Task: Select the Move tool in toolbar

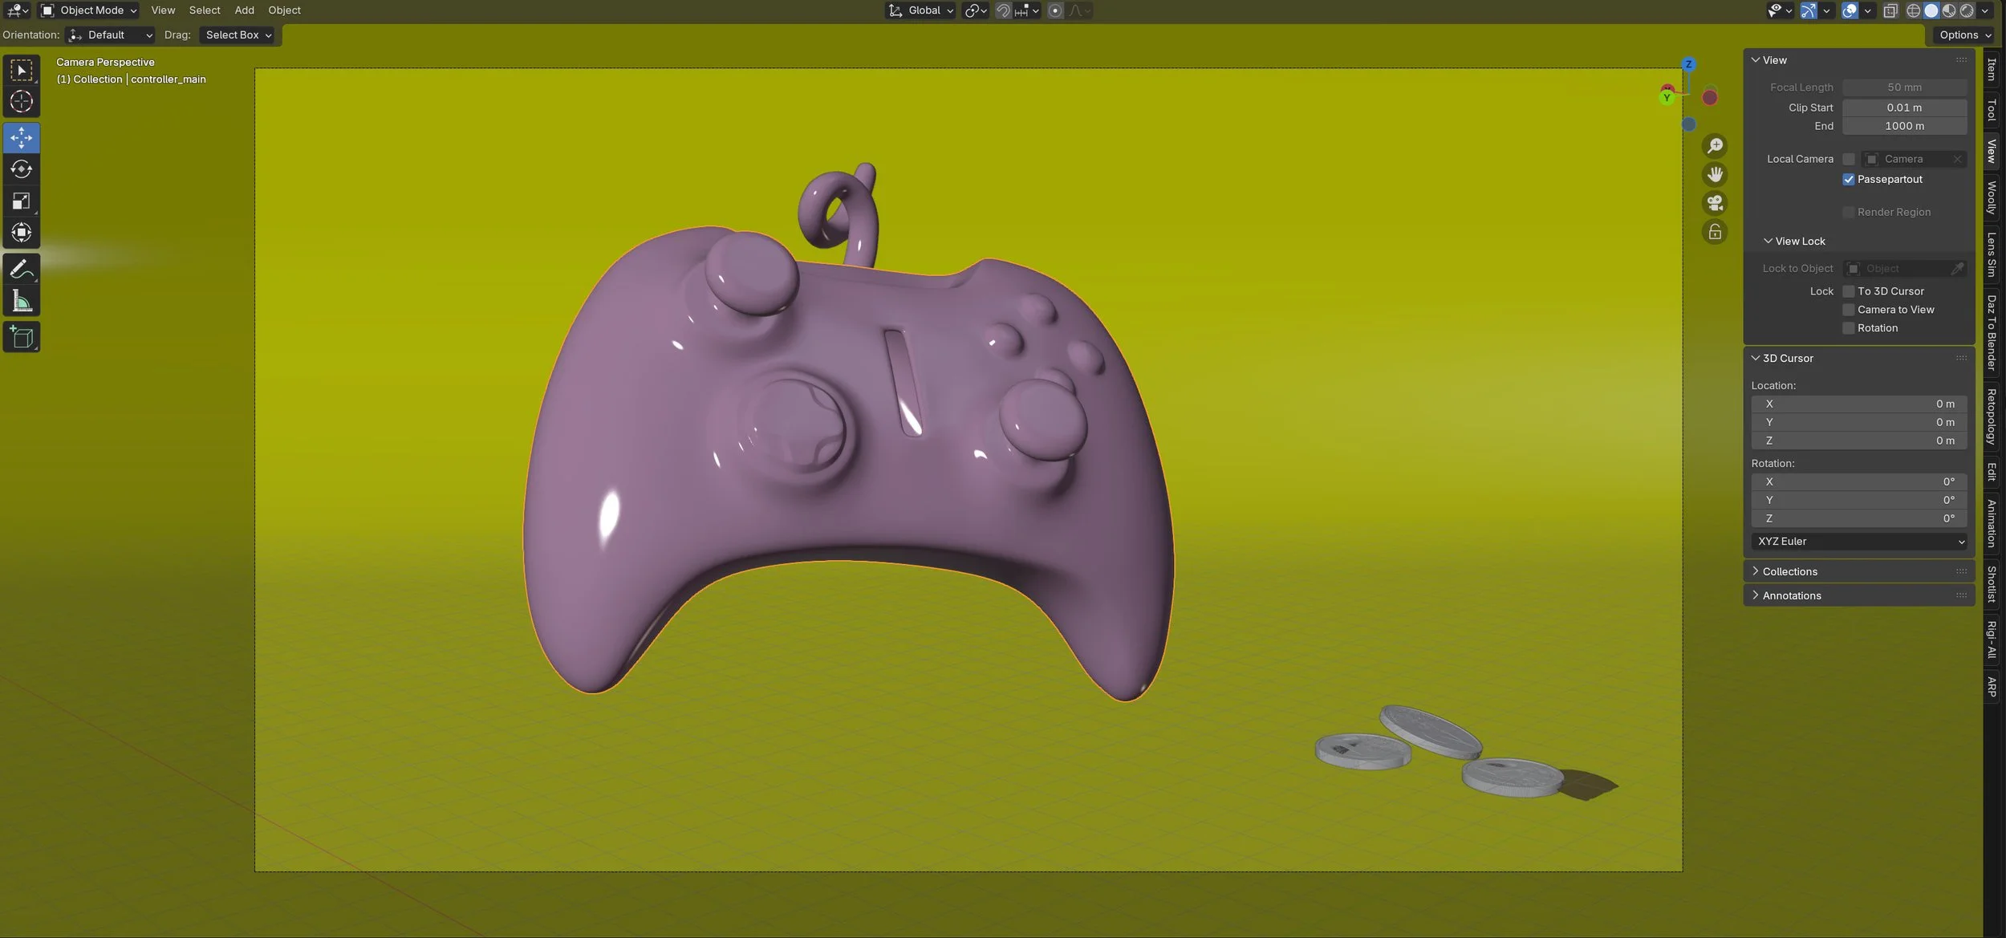Action: coord(22,138)
